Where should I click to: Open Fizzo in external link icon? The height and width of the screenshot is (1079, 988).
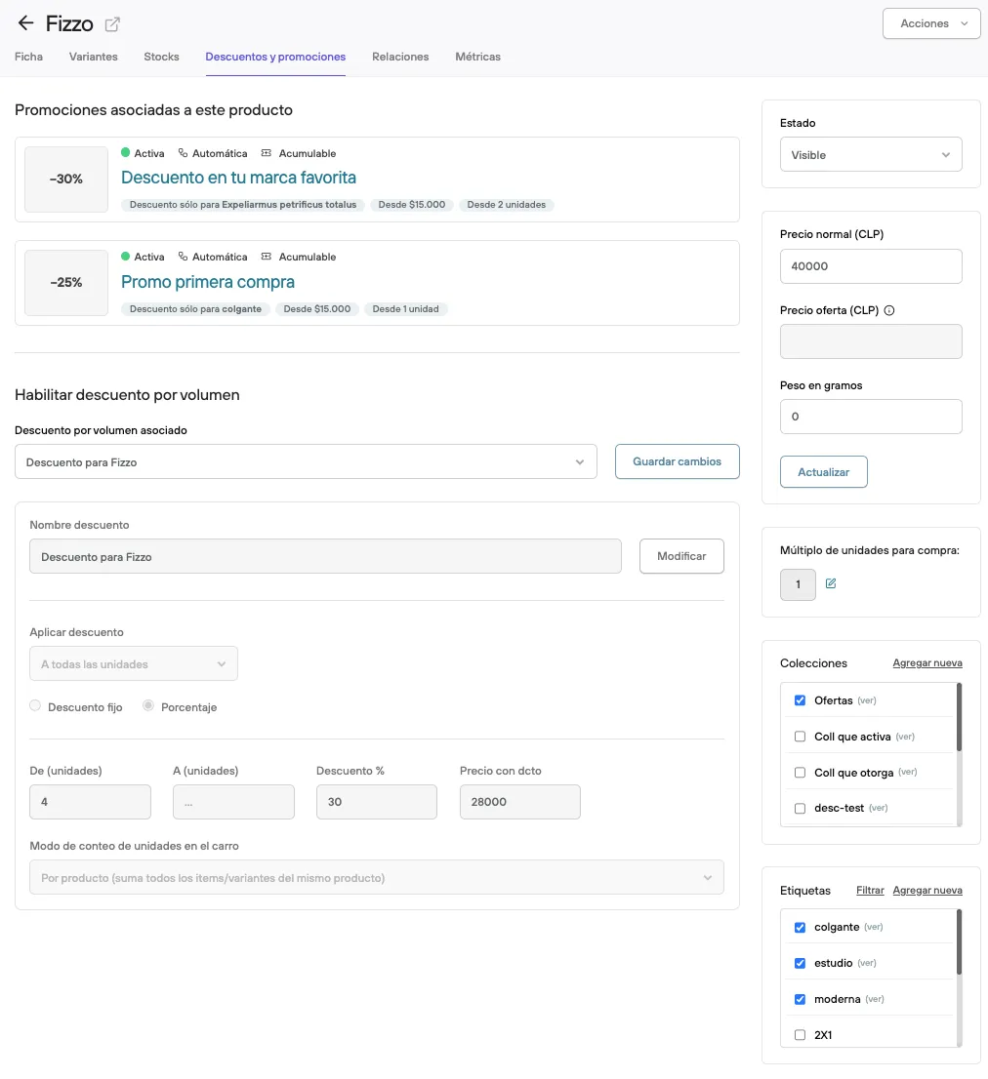[x=112, y=24]
